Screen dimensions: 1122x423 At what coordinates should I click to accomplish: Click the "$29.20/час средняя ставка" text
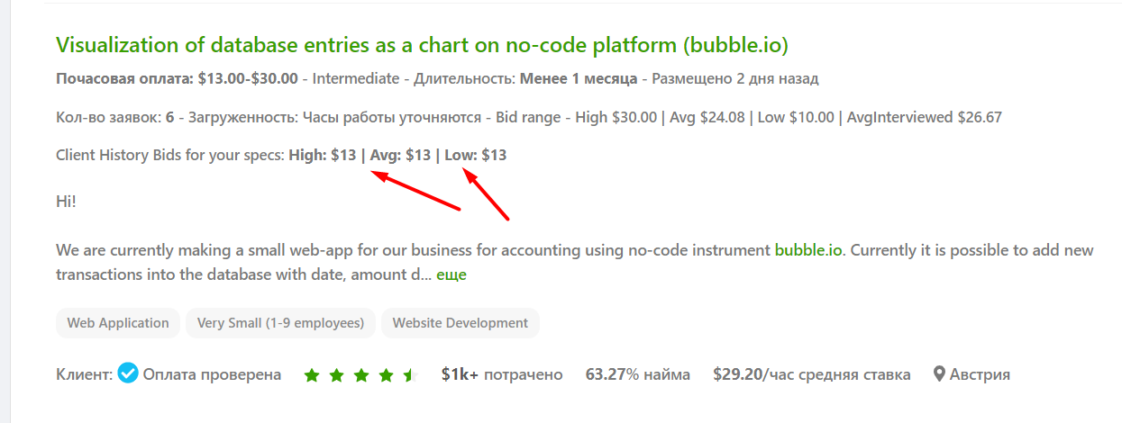811,374
